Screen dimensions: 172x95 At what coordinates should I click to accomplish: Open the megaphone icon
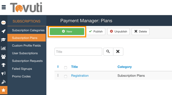3,73
